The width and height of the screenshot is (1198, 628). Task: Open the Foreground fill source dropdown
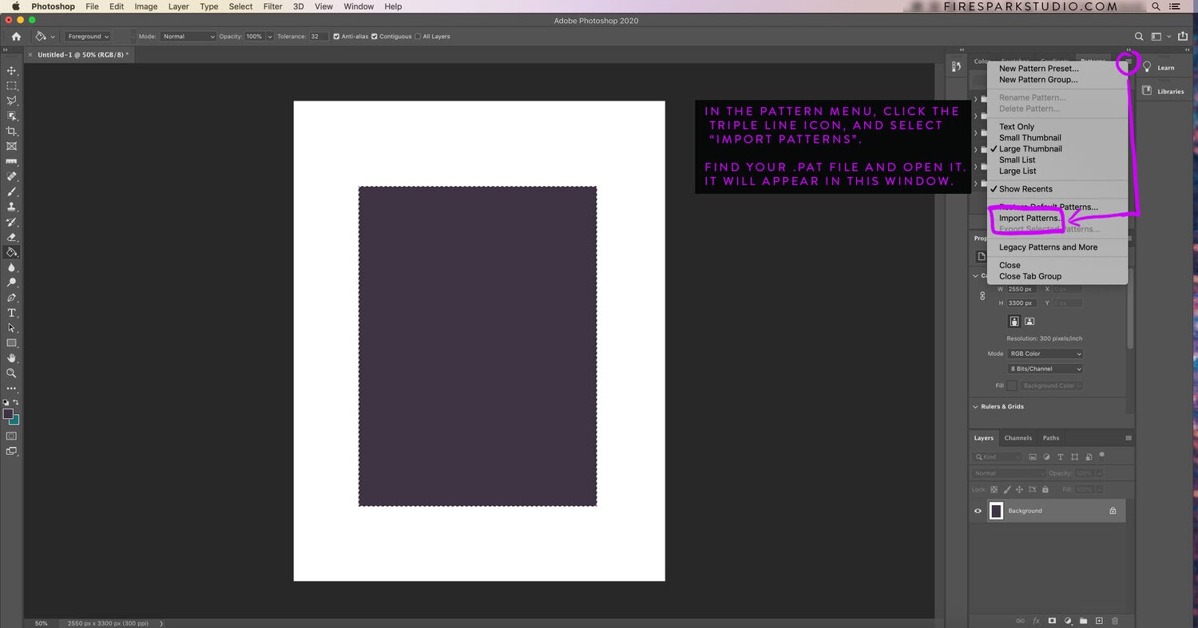87,36
